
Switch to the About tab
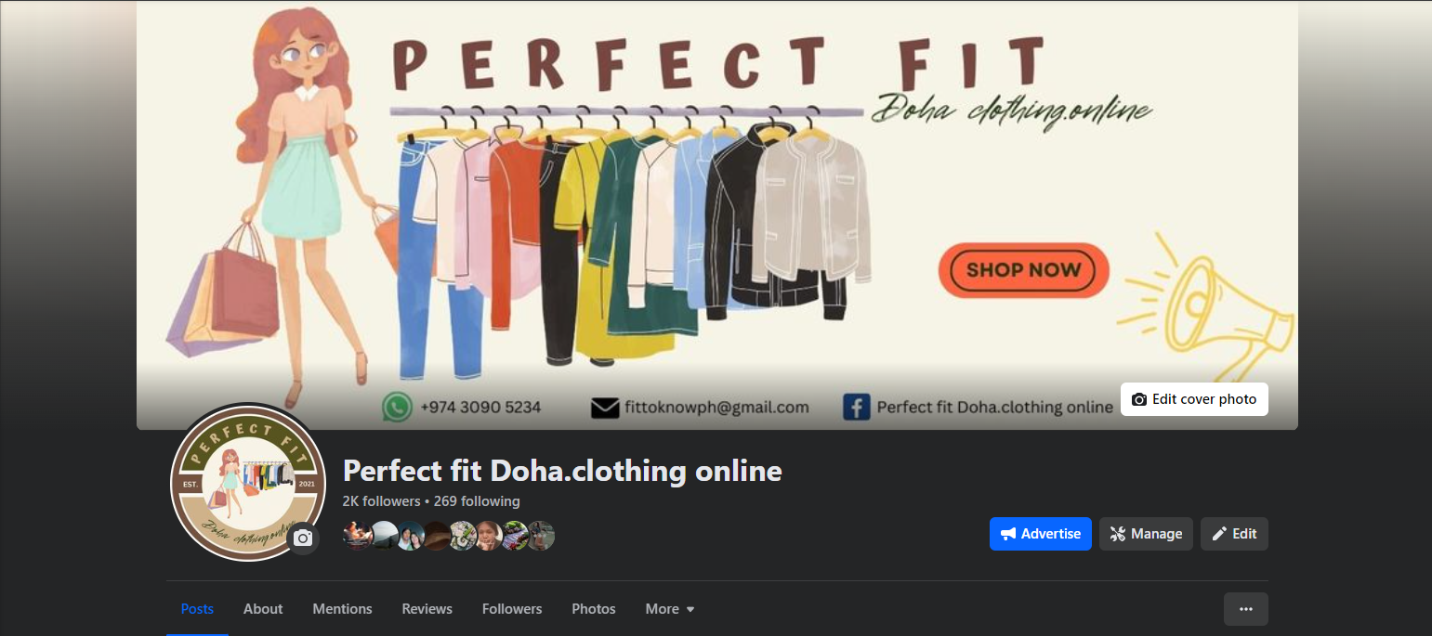pyautogui.click(x=263, y=609)
